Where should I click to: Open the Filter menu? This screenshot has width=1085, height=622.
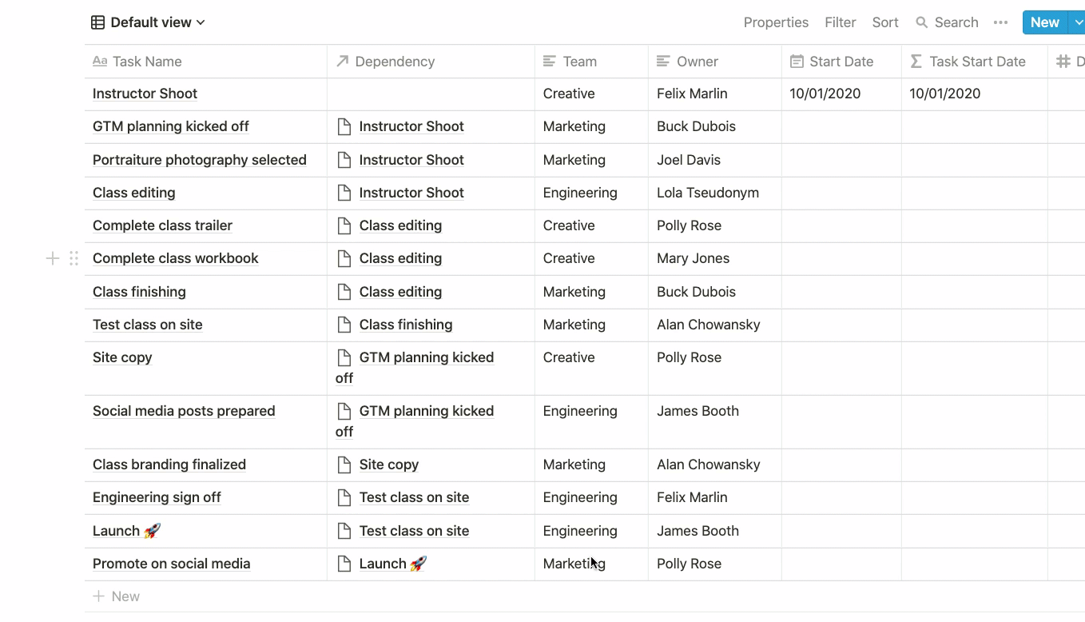840,22
